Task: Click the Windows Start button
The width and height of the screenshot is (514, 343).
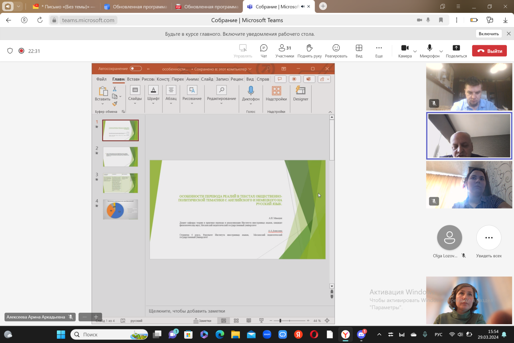Action: pos(61,334)
